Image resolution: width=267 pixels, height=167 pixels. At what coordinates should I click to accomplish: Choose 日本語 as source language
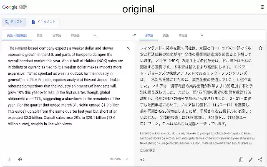[57, 35]
